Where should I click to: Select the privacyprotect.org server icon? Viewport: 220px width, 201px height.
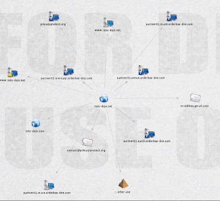coord(54,16)
